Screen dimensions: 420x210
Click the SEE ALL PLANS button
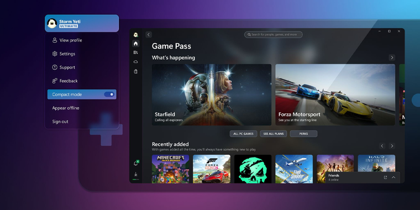[274, 134]
